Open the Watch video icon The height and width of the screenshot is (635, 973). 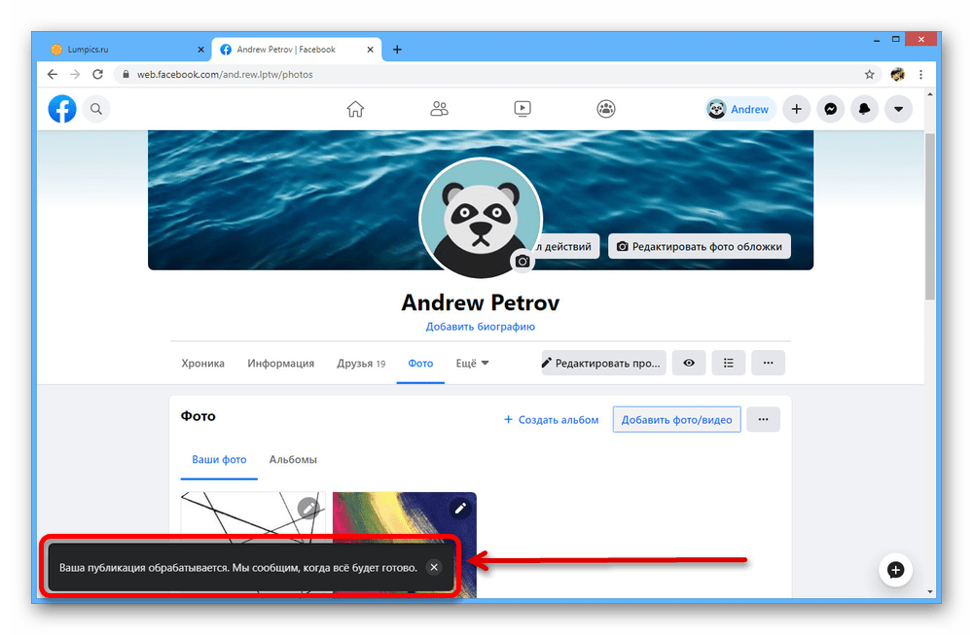(523, 109)
